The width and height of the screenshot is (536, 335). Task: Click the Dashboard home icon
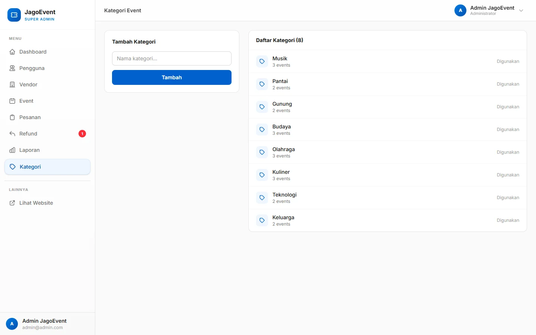[x=12, y=52]
